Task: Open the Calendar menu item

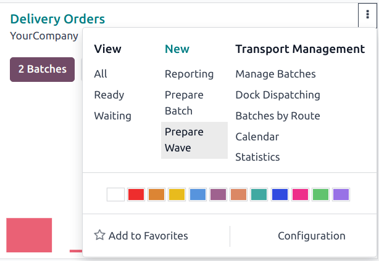Action: pos(257,137)
